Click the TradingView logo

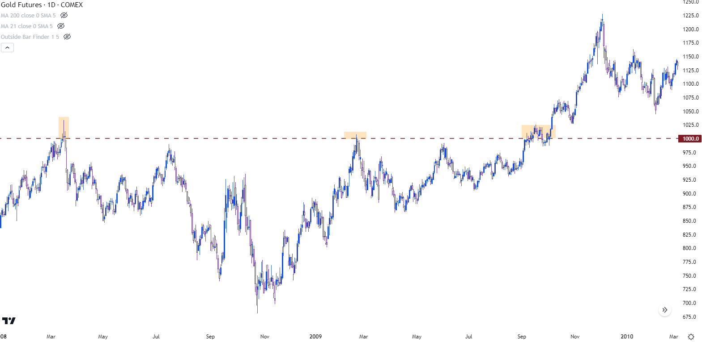9,321
